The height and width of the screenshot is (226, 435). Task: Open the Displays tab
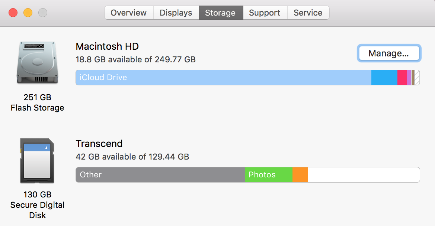(x=176, y=13)
